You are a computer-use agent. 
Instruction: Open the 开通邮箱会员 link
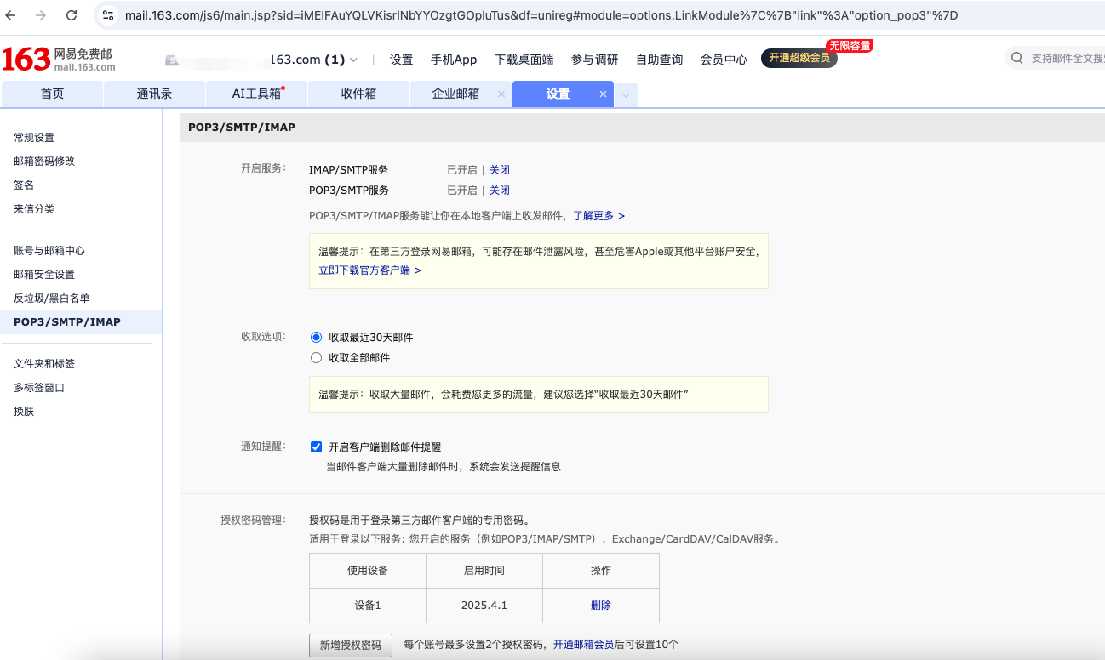click(x=583, y=645)
